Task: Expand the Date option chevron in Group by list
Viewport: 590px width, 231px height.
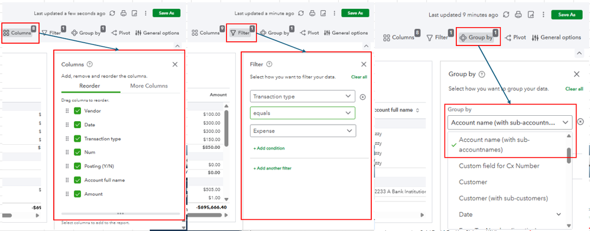Action: [x=559, y=214]
